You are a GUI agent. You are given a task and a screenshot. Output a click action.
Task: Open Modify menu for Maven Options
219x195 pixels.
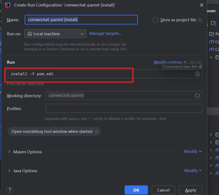coord(193,151)
